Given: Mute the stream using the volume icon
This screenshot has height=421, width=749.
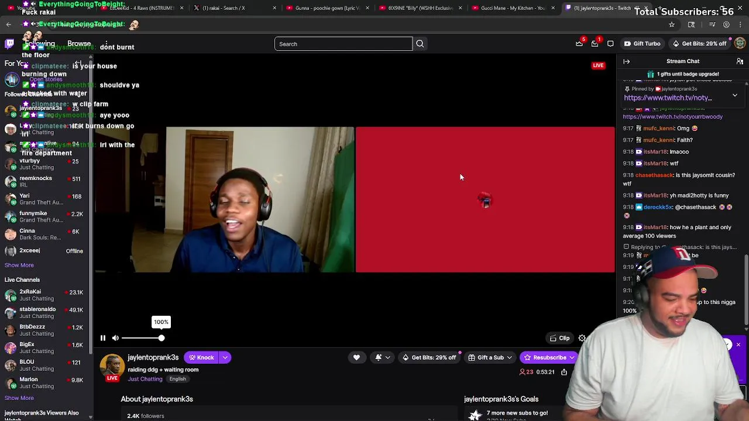Looking at the screenshot, I should (115, 338).
